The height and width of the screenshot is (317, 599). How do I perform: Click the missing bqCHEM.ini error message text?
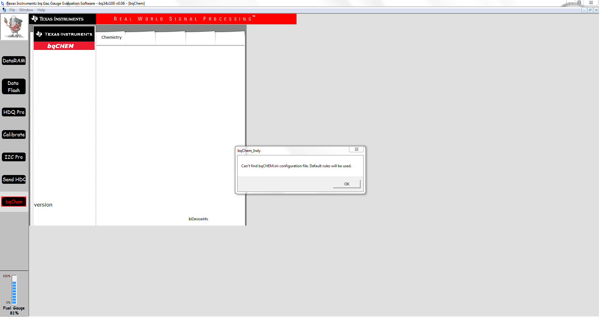(x=296, y=166)
